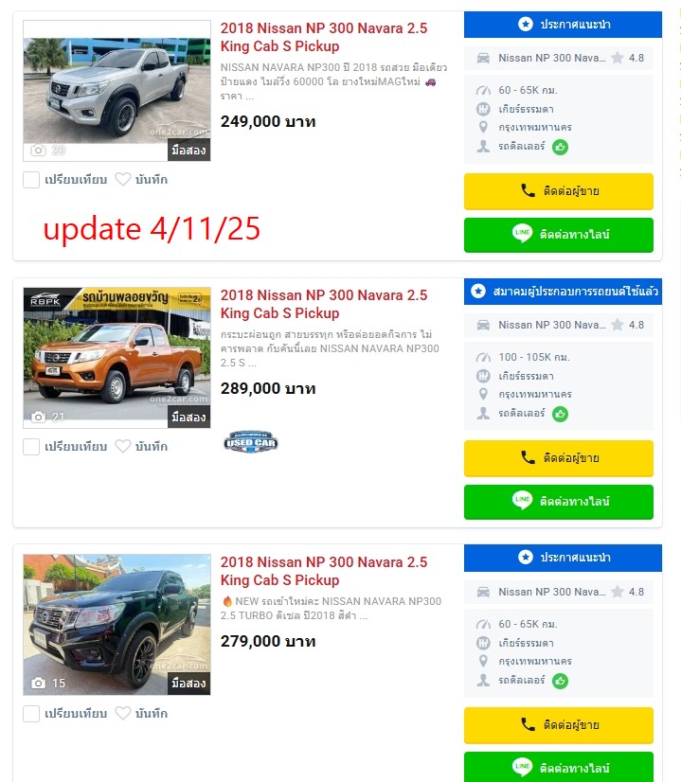The height and width of the screenshot is (782, 681).
Task: Click green verified dealer badge in first listing
Action: tap(561, 147)
